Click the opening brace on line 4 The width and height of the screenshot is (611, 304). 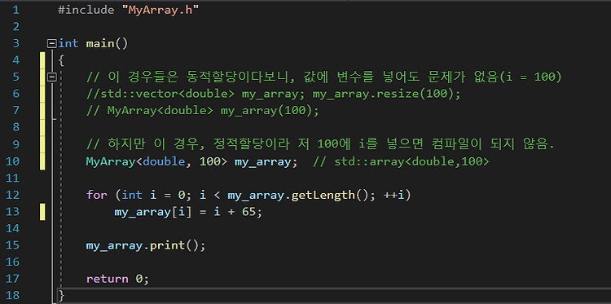tap(61, 60)
